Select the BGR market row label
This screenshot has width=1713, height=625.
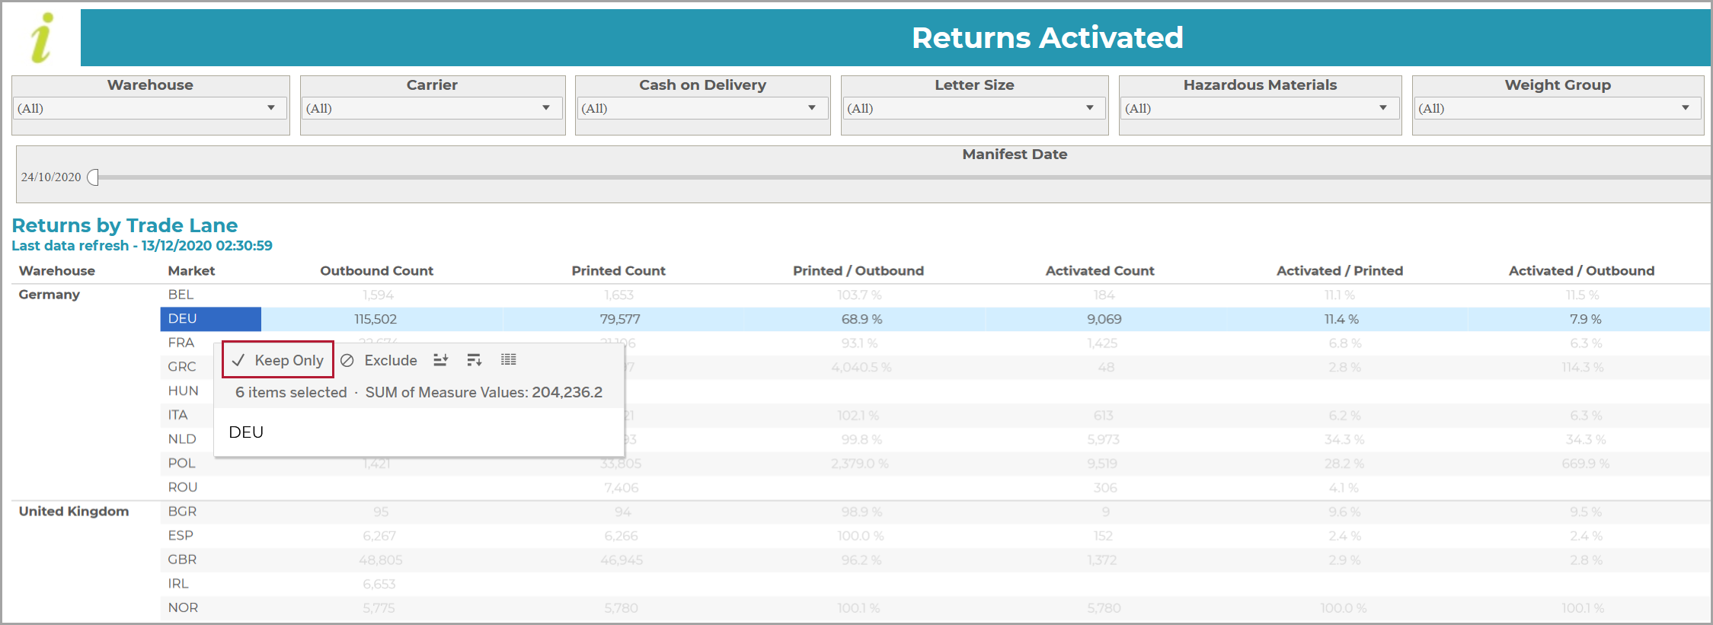tap(182, 512)
